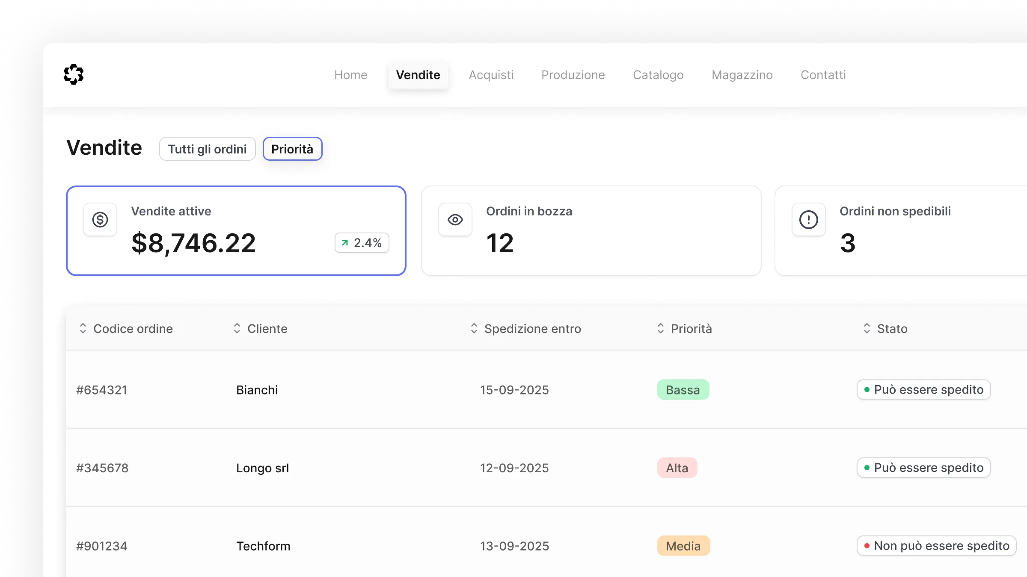Viewport: 1027px width, 577px height.
Task: Click the Non può essere spedito status
Action: click(936, 546)
